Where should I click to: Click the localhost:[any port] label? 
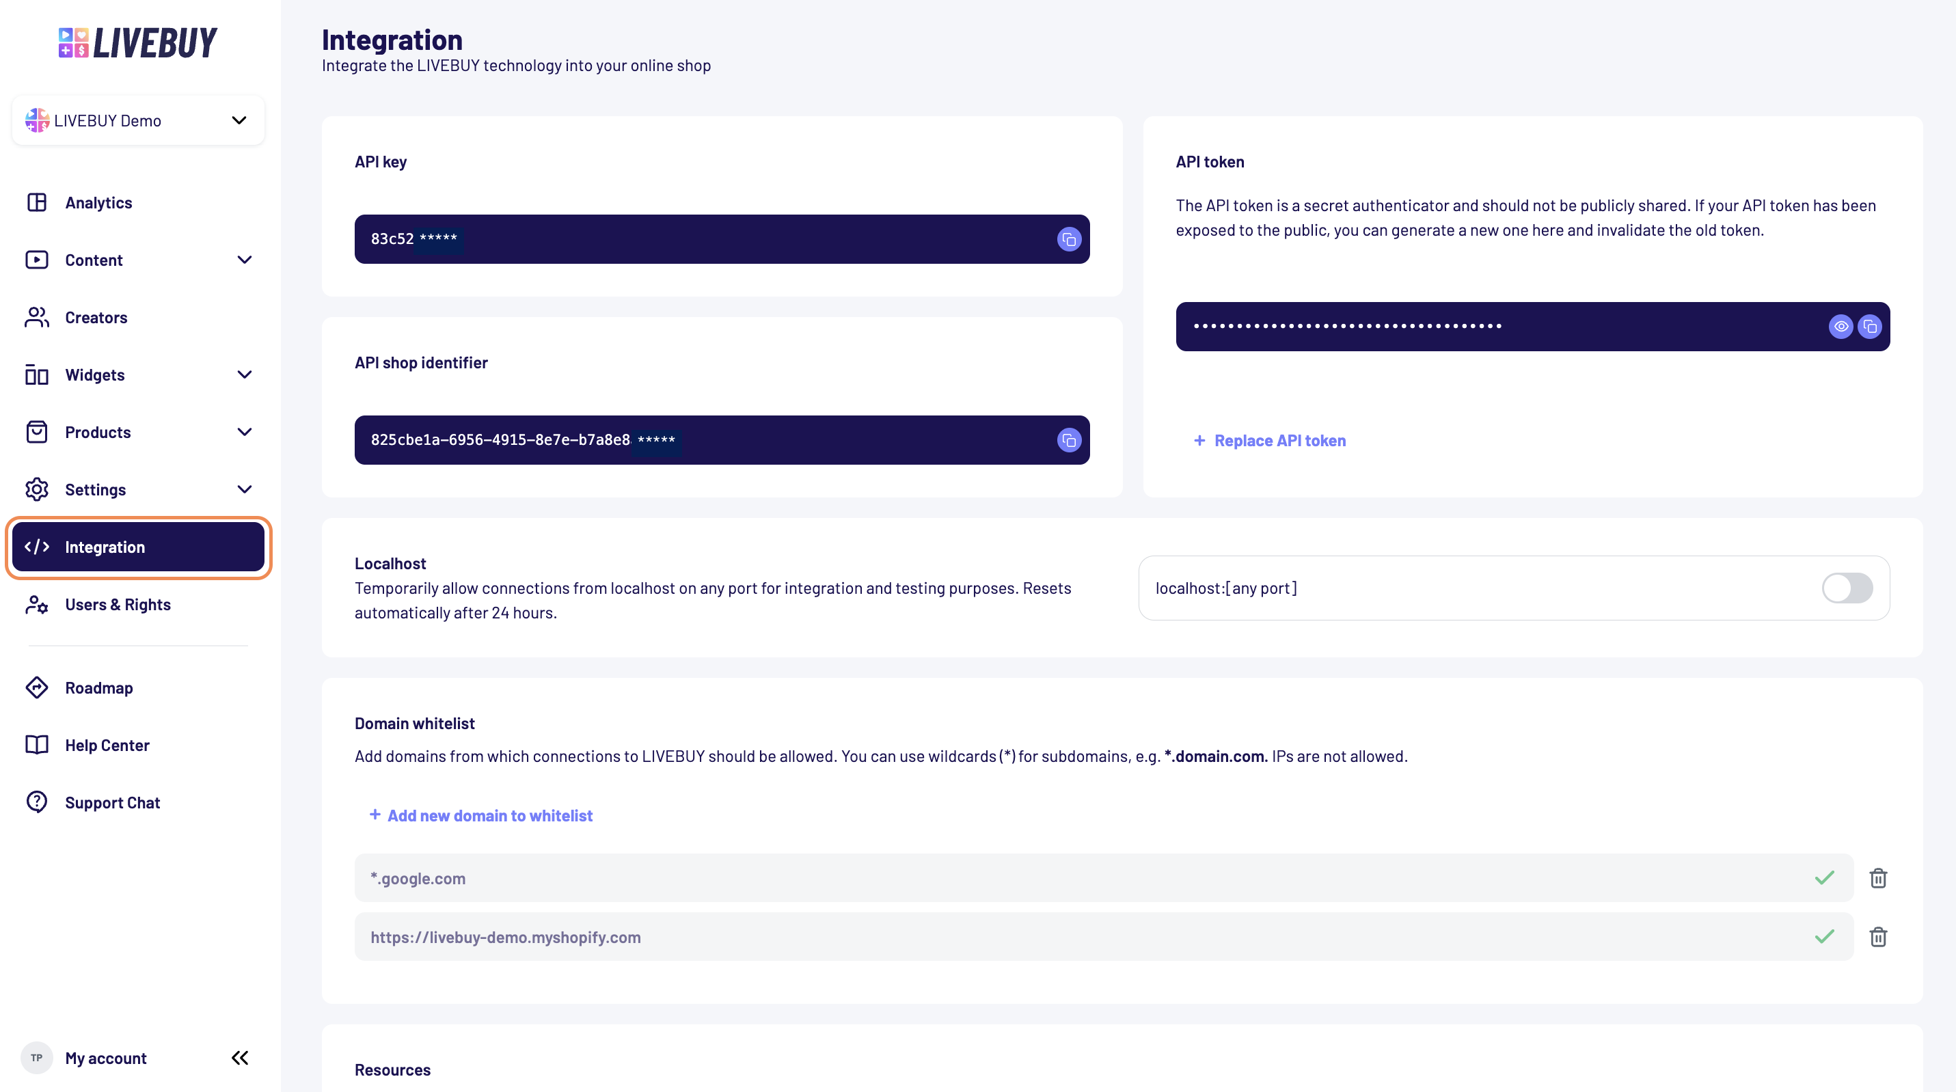[1225, 588]
